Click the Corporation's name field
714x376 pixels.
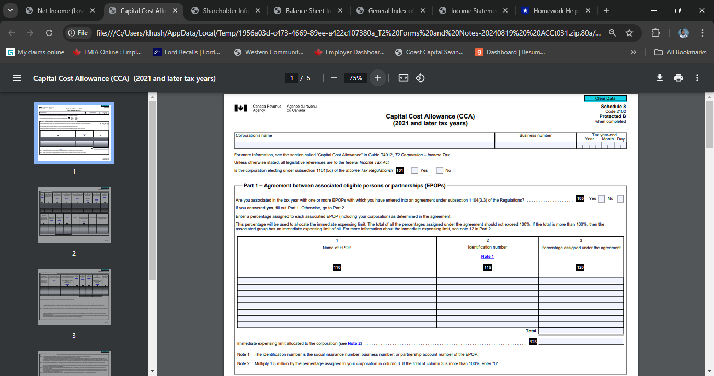[x=365, y=145]
